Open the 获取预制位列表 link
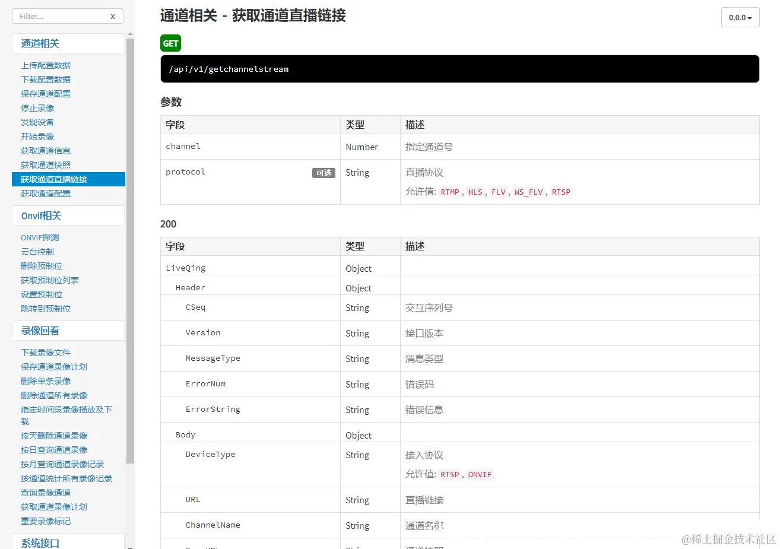Image resolution: width=780 pixels, height=549 pixels. (x=50, y=280)
